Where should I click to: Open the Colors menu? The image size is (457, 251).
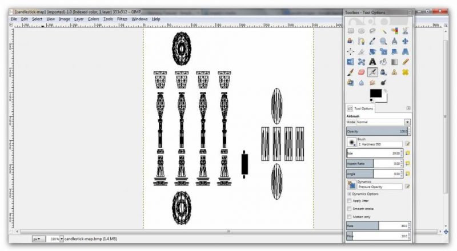(x=93, y=19)
